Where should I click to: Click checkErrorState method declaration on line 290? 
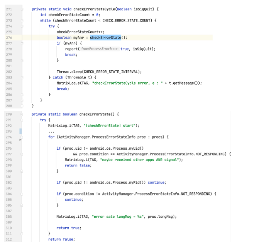[95, 114]
